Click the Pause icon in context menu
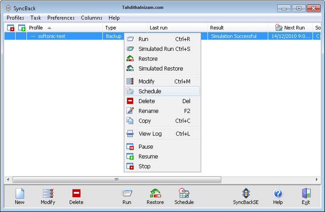This screenshot has width=325, height=212. tap(130, 146)
